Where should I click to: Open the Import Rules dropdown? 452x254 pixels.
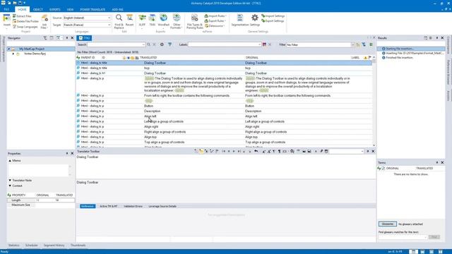tap(215, 16)
